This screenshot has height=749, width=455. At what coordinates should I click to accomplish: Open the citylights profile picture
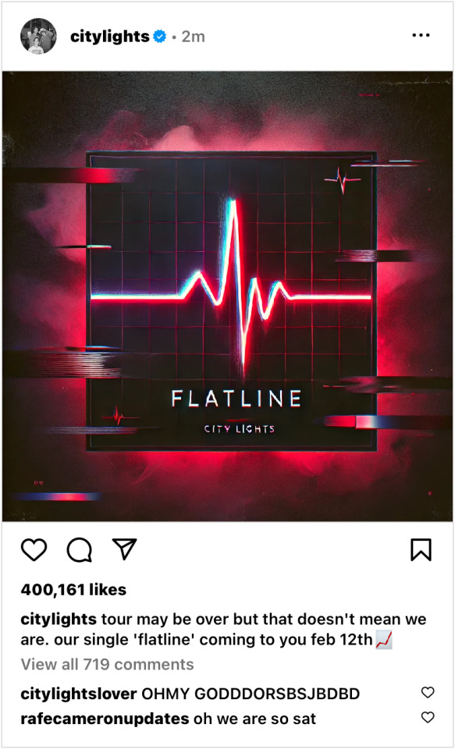[x=38, y=37]
